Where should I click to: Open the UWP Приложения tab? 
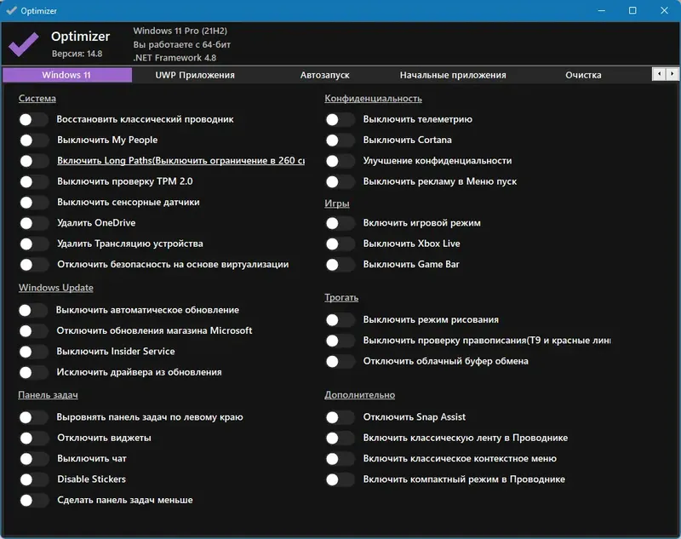pyautogui.click(x=195, y=75)
